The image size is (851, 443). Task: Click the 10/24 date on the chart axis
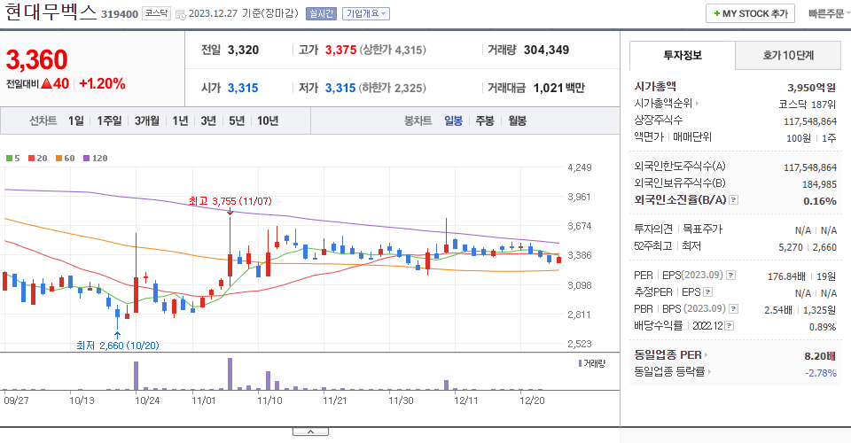(147, 400)
